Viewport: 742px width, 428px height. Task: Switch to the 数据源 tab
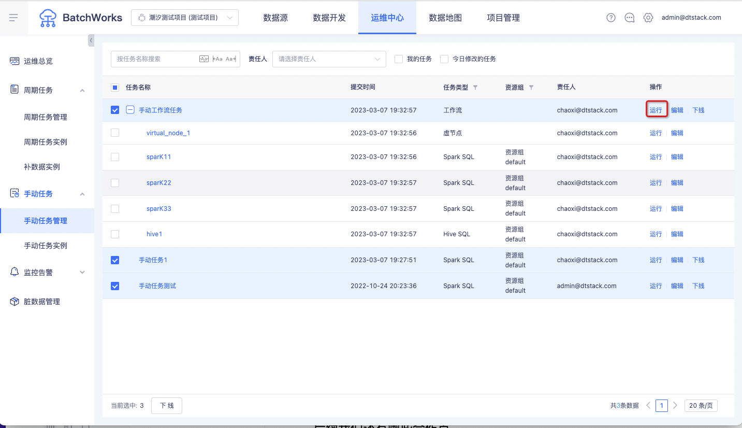[275, 18]
